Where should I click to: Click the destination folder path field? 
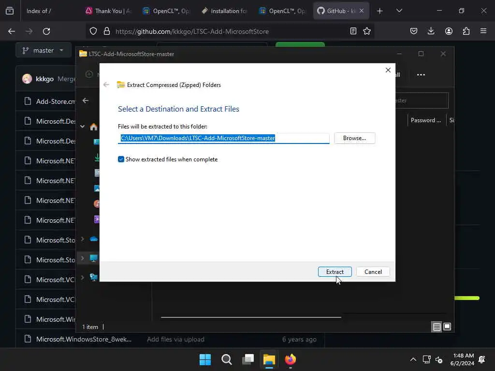[x=223, y=138]
